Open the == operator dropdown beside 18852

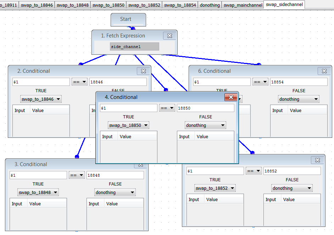click(x=254, y=171)
